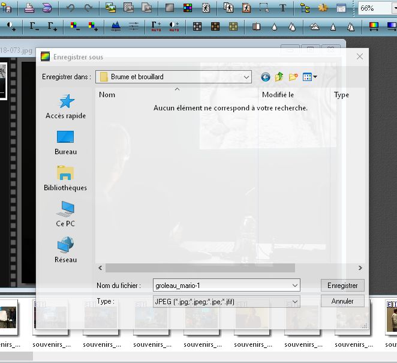This screenshot has height=363, width=397.
Task: Click the gray square icon in top toolbar
Action: (x=170, y=8)
